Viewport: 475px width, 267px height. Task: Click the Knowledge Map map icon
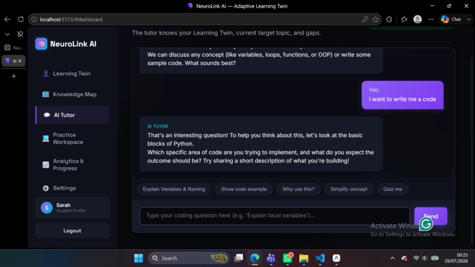(46, 94)
